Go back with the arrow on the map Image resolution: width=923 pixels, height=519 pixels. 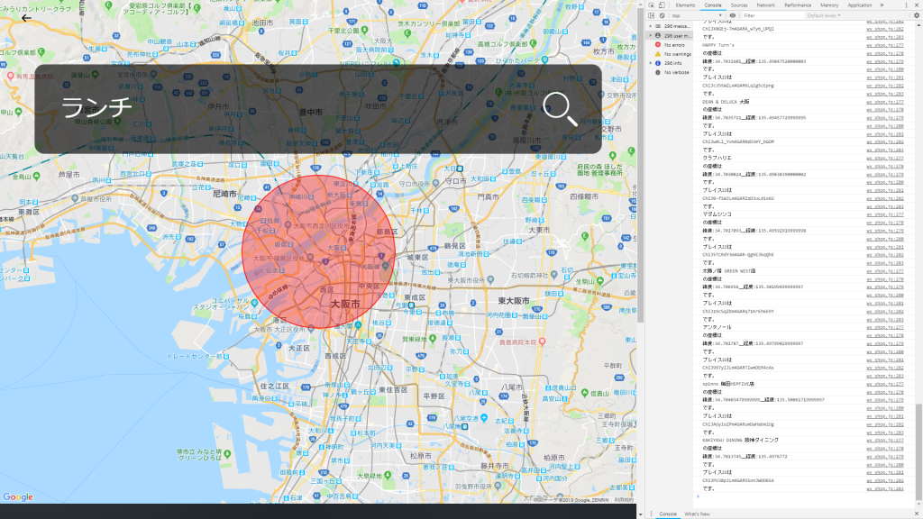[x=26, y=18]
